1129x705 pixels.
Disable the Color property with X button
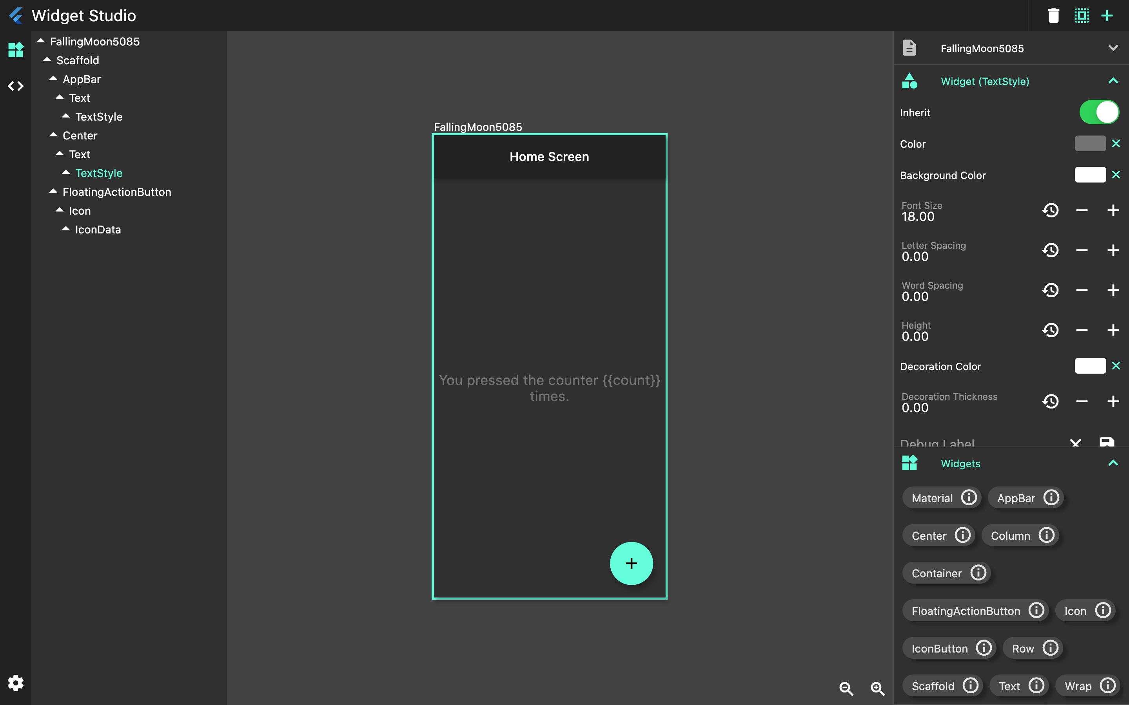pyautogui.click(x=1118, y=144)
